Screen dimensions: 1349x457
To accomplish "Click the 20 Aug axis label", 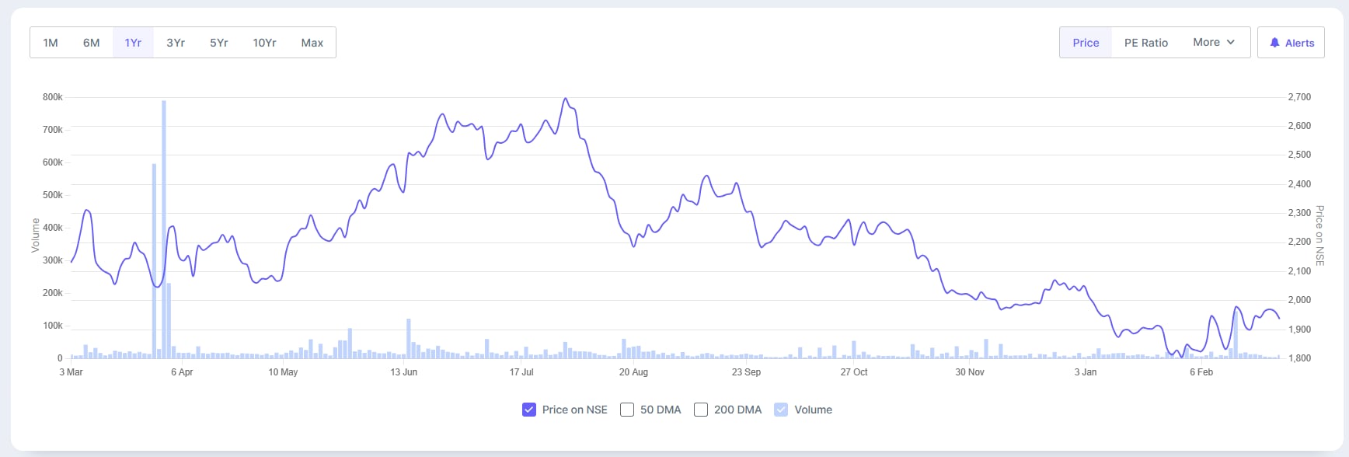I will pos(633,372).
